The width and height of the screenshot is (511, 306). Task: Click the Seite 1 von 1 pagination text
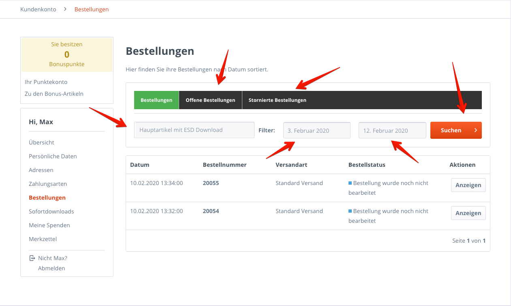coord(469,241)
